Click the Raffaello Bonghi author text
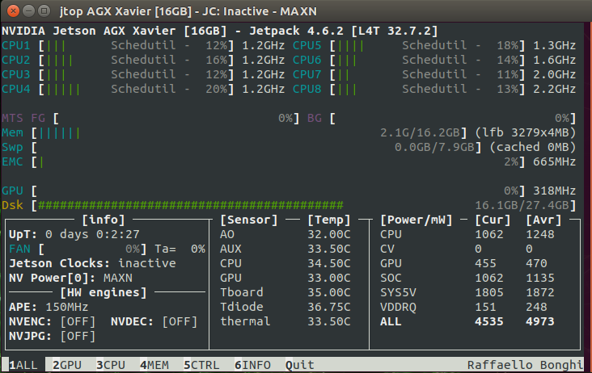 pos(525,365)
